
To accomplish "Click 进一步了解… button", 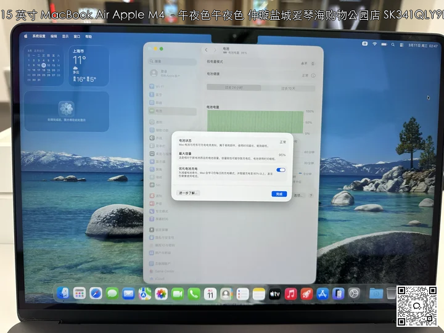I will [x=188, y=193].
